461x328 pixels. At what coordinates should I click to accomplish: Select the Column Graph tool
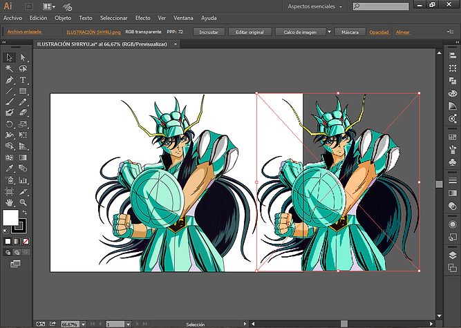point(23,180)
